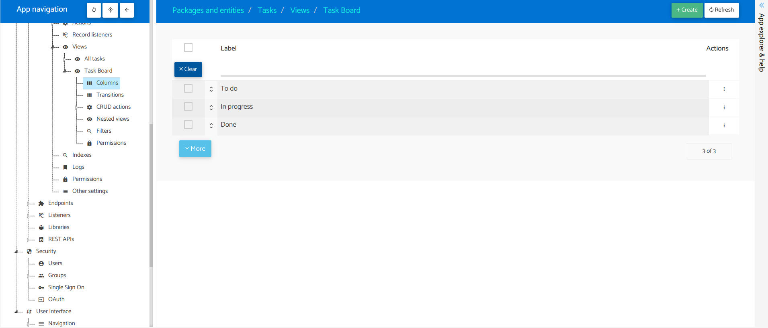Open Indexes in the navigation tree

pyautogui.click(x=82, y=155)
